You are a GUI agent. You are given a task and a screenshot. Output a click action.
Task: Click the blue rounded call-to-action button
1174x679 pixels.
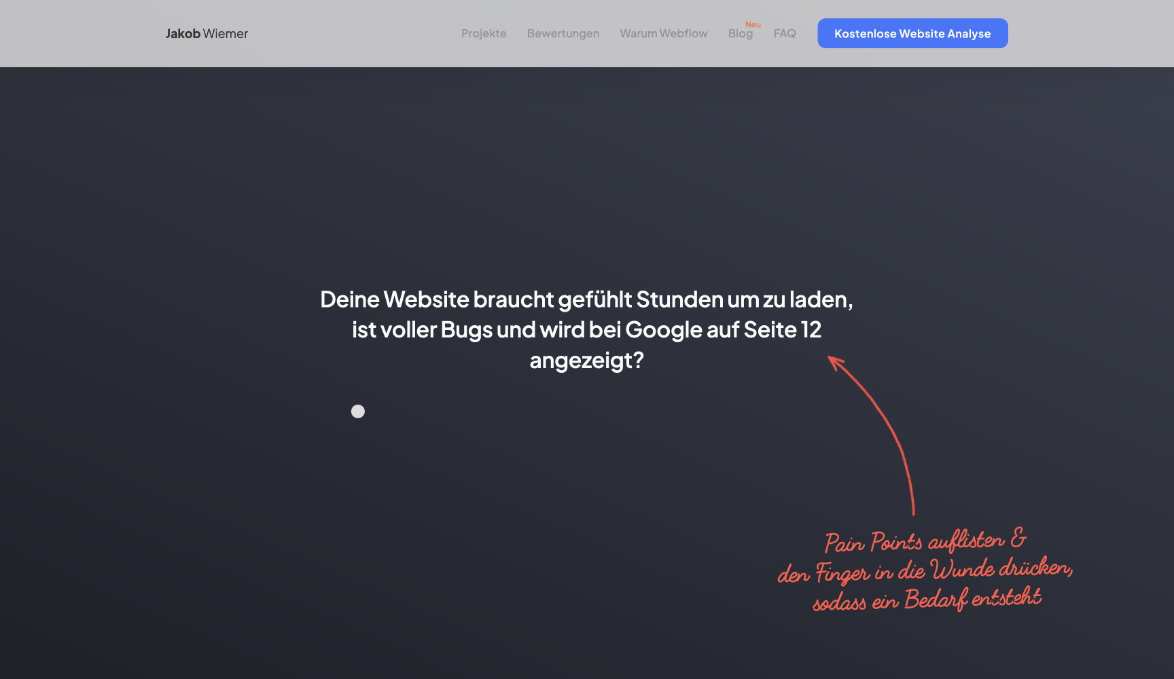pyautogui.click(x=912, y=33)
